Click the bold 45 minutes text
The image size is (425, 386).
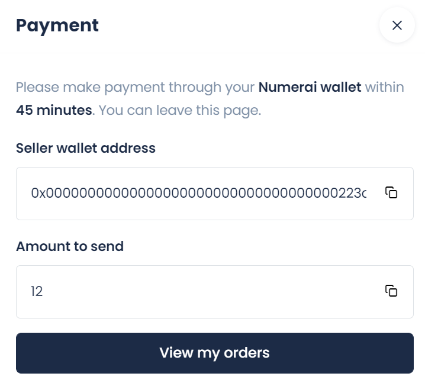click(x=54, y=110)
